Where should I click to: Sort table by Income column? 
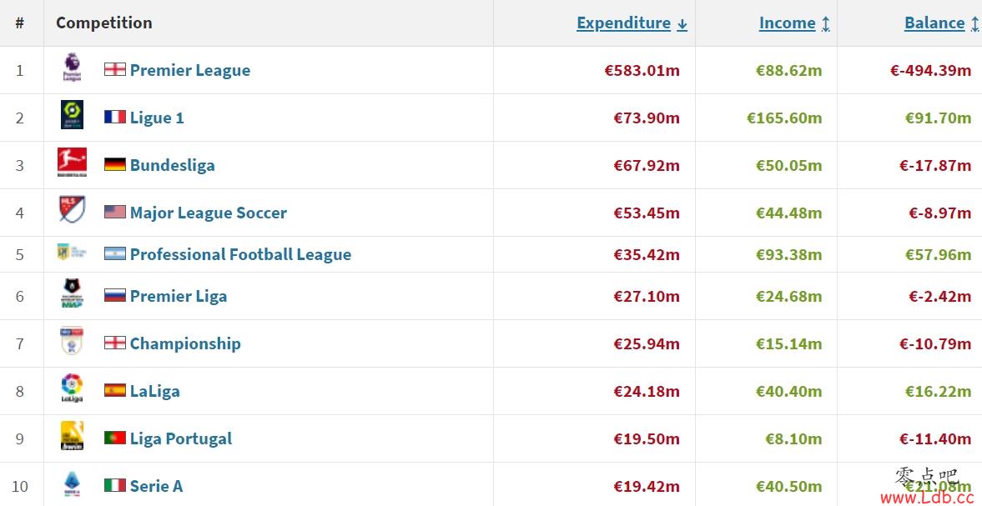794,23
